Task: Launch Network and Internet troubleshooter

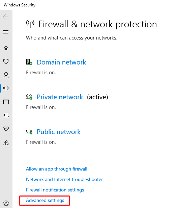Action: [64, 179]
